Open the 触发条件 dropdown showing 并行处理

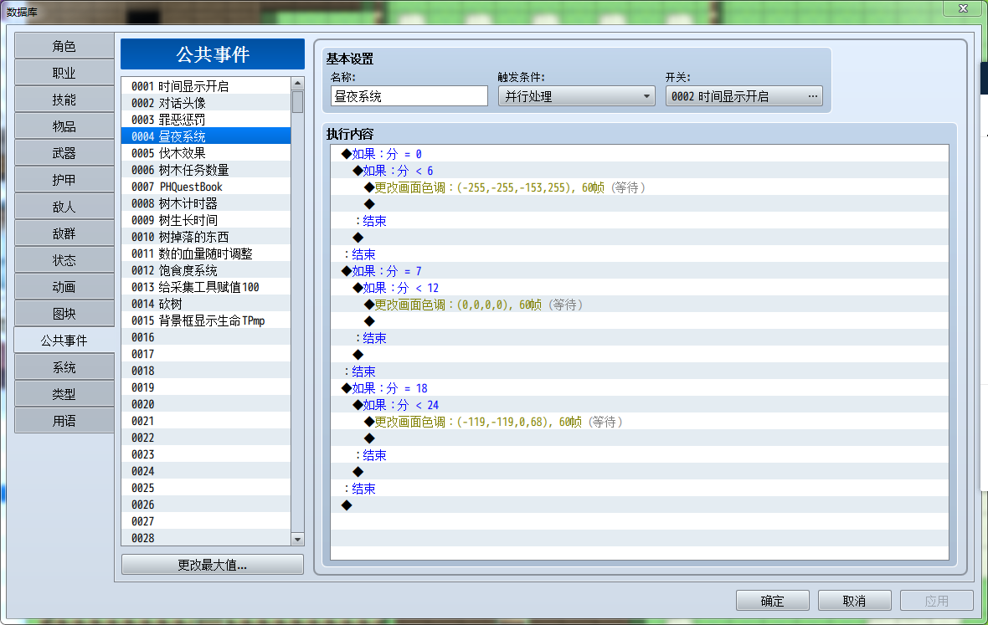(x=577, y=96)
